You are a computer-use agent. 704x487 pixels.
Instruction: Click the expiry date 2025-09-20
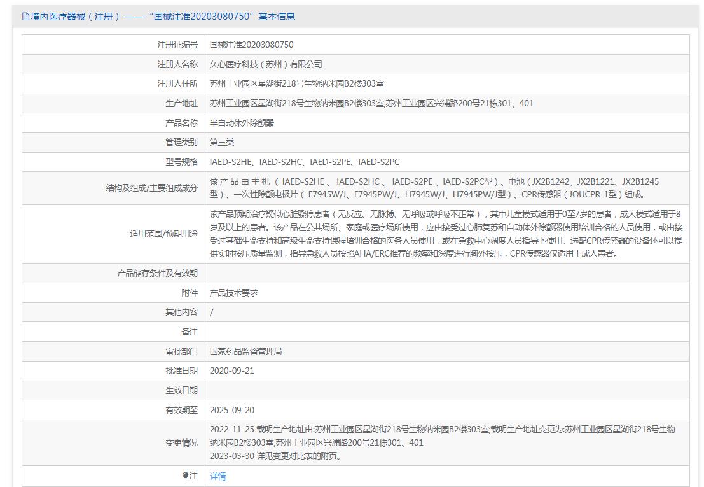(x=231, y=410)
